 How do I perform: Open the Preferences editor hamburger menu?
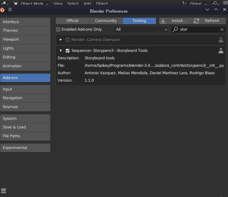(10, 9)
